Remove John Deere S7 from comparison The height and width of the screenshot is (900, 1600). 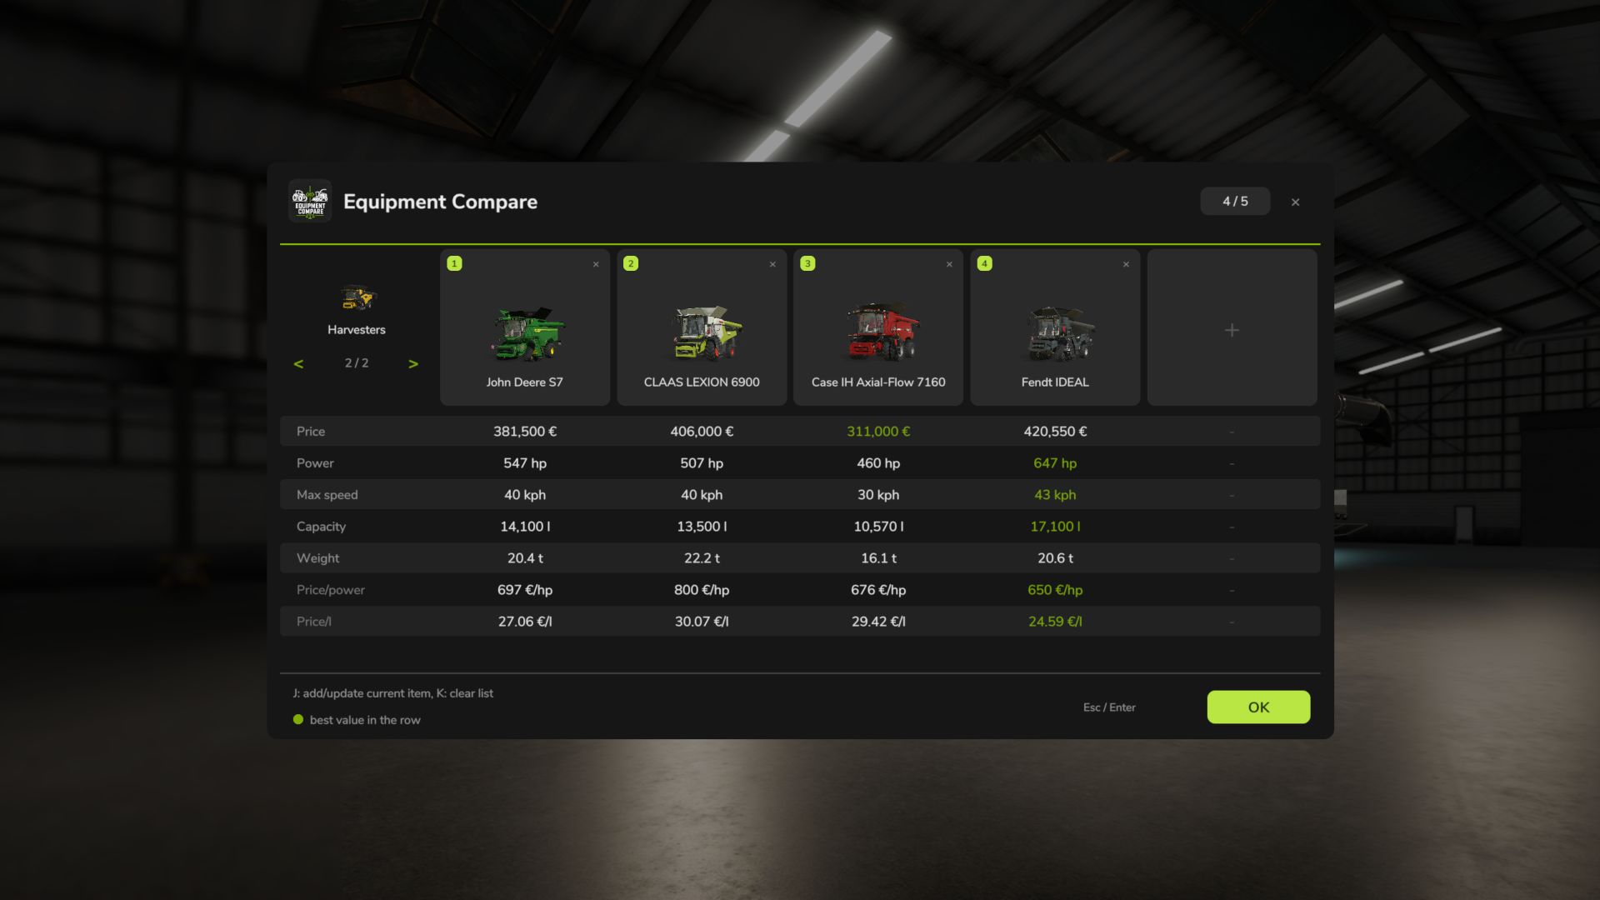[596, 264]
